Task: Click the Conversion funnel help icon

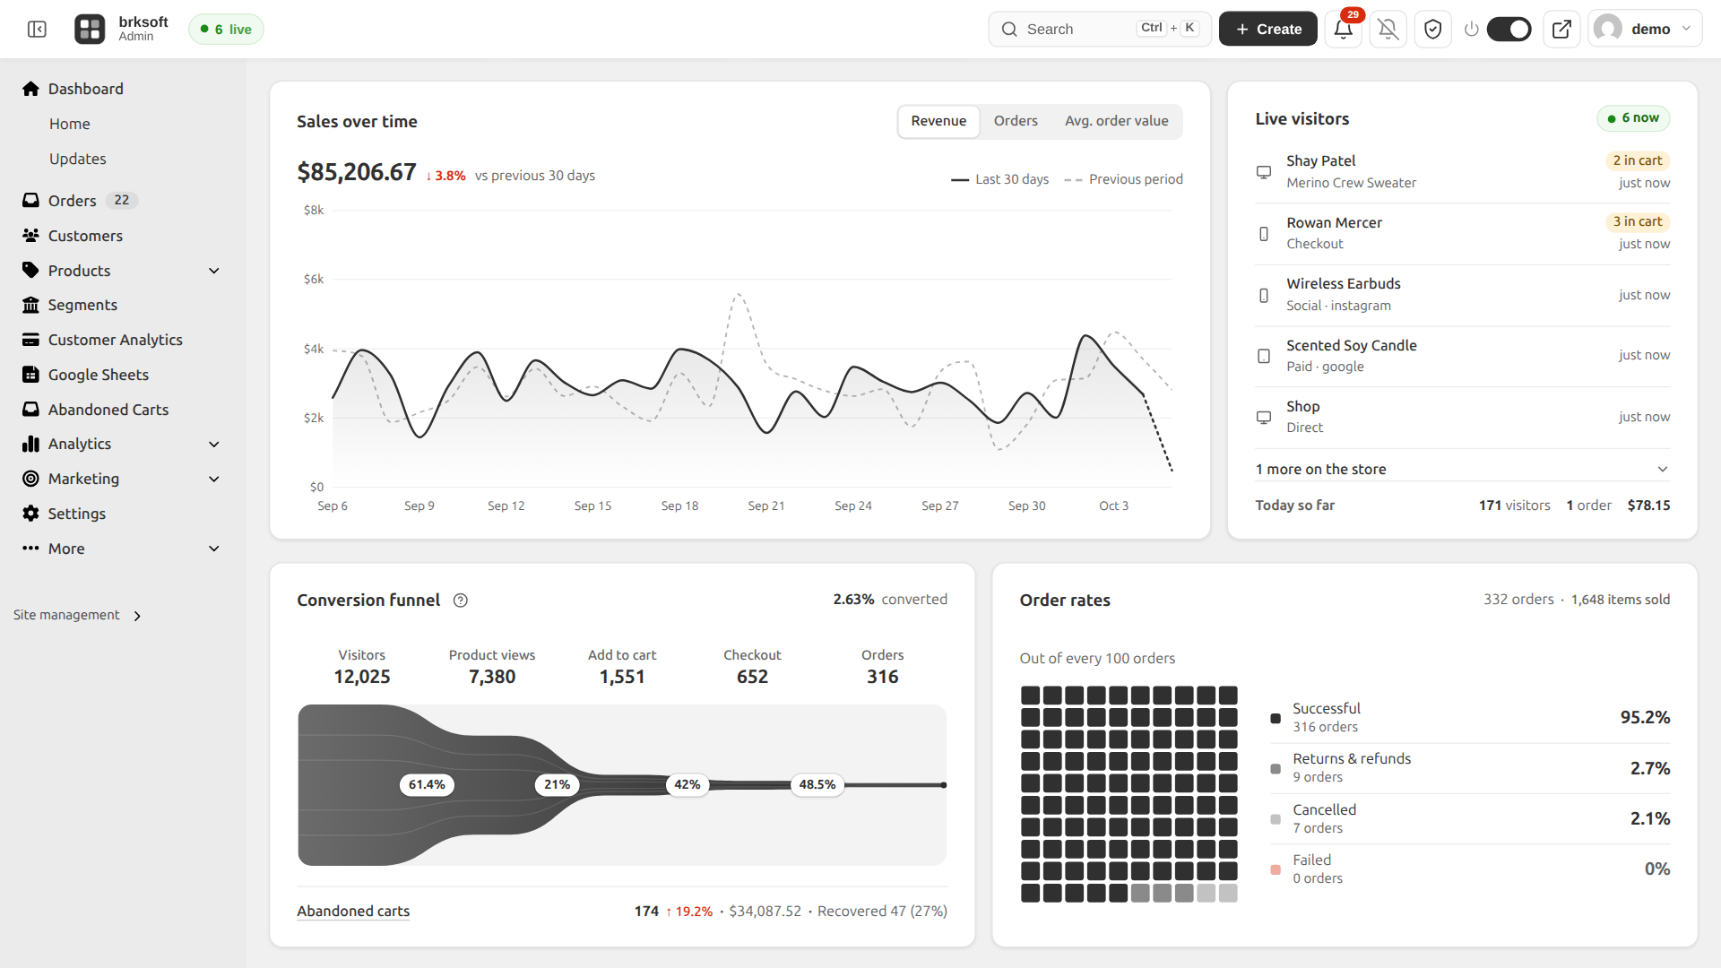Action: tap(461, 601)
